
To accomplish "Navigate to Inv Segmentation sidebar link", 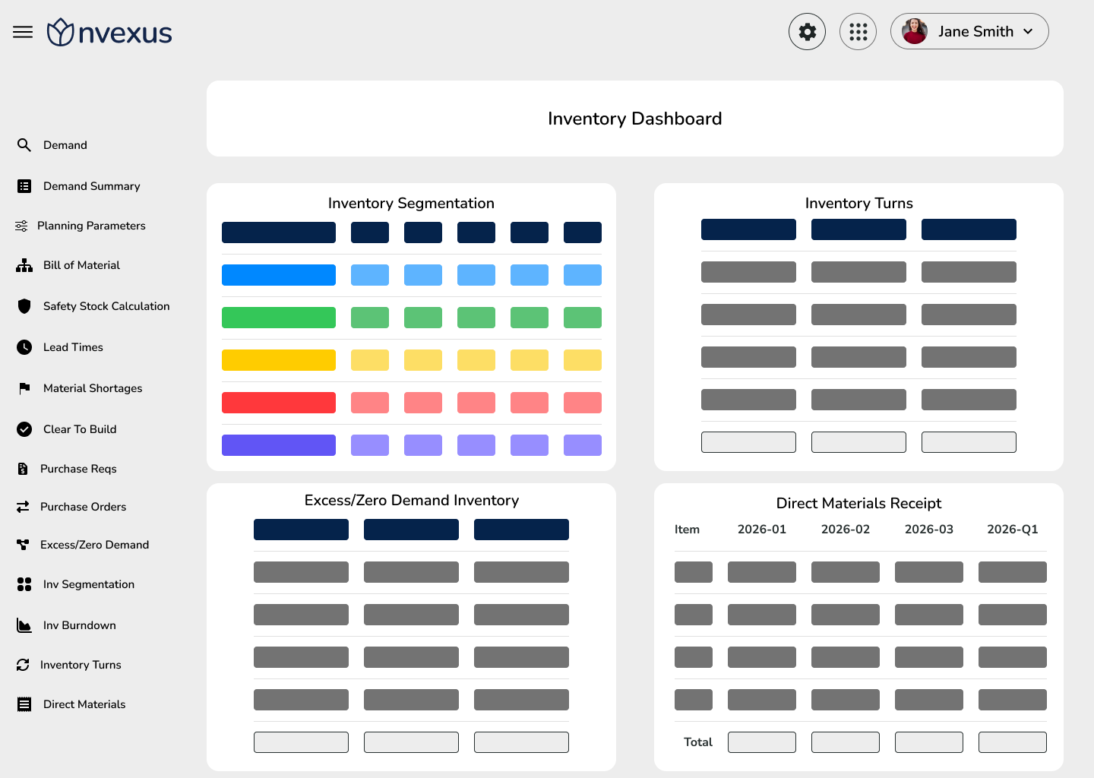I will click(x=89, y=584).
